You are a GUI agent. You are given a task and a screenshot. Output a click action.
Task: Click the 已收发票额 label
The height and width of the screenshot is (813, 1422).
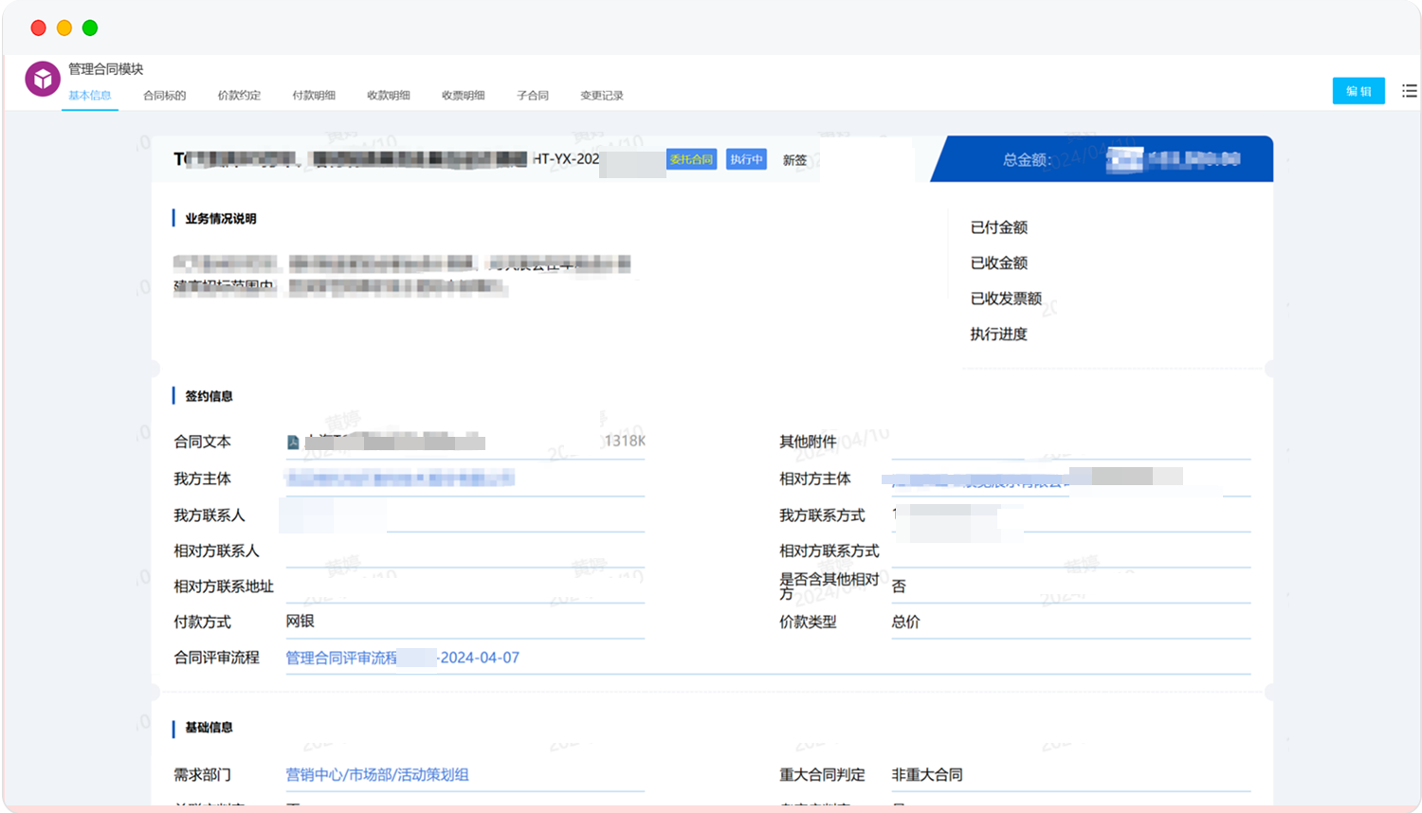coord(1006,298)
